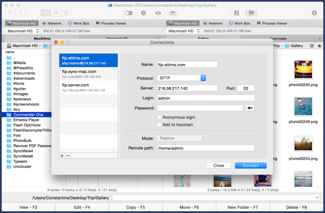Screen dimensions: 325x213
Task: Click the key icon beside Password
Action: tap(250, 108)
